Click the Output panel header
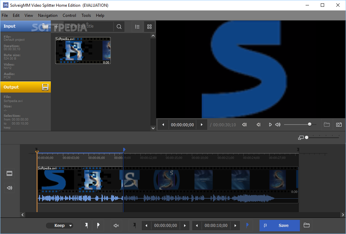Image resolution: width=346 pixels, height=234 pixels. coord(25,87)
